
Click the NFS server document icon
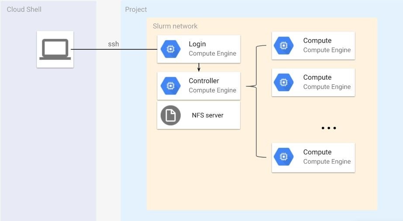pos(170,115)
